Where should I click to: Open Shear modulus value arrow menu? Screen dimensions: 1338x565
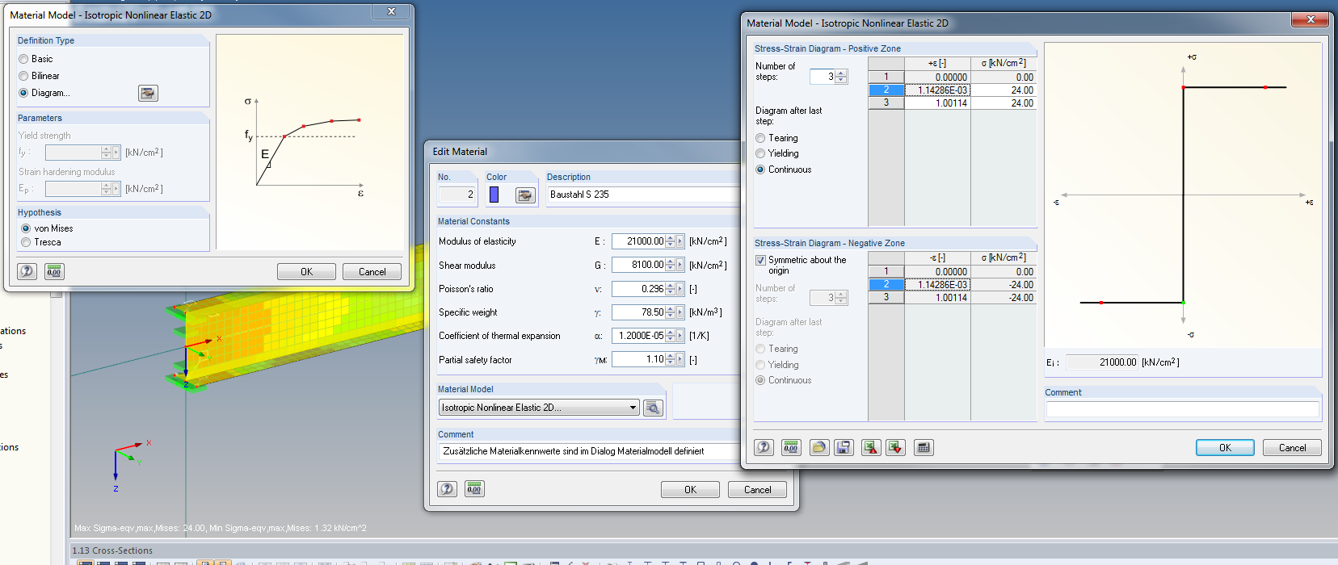pyautogui.click(x=680, y=265)
